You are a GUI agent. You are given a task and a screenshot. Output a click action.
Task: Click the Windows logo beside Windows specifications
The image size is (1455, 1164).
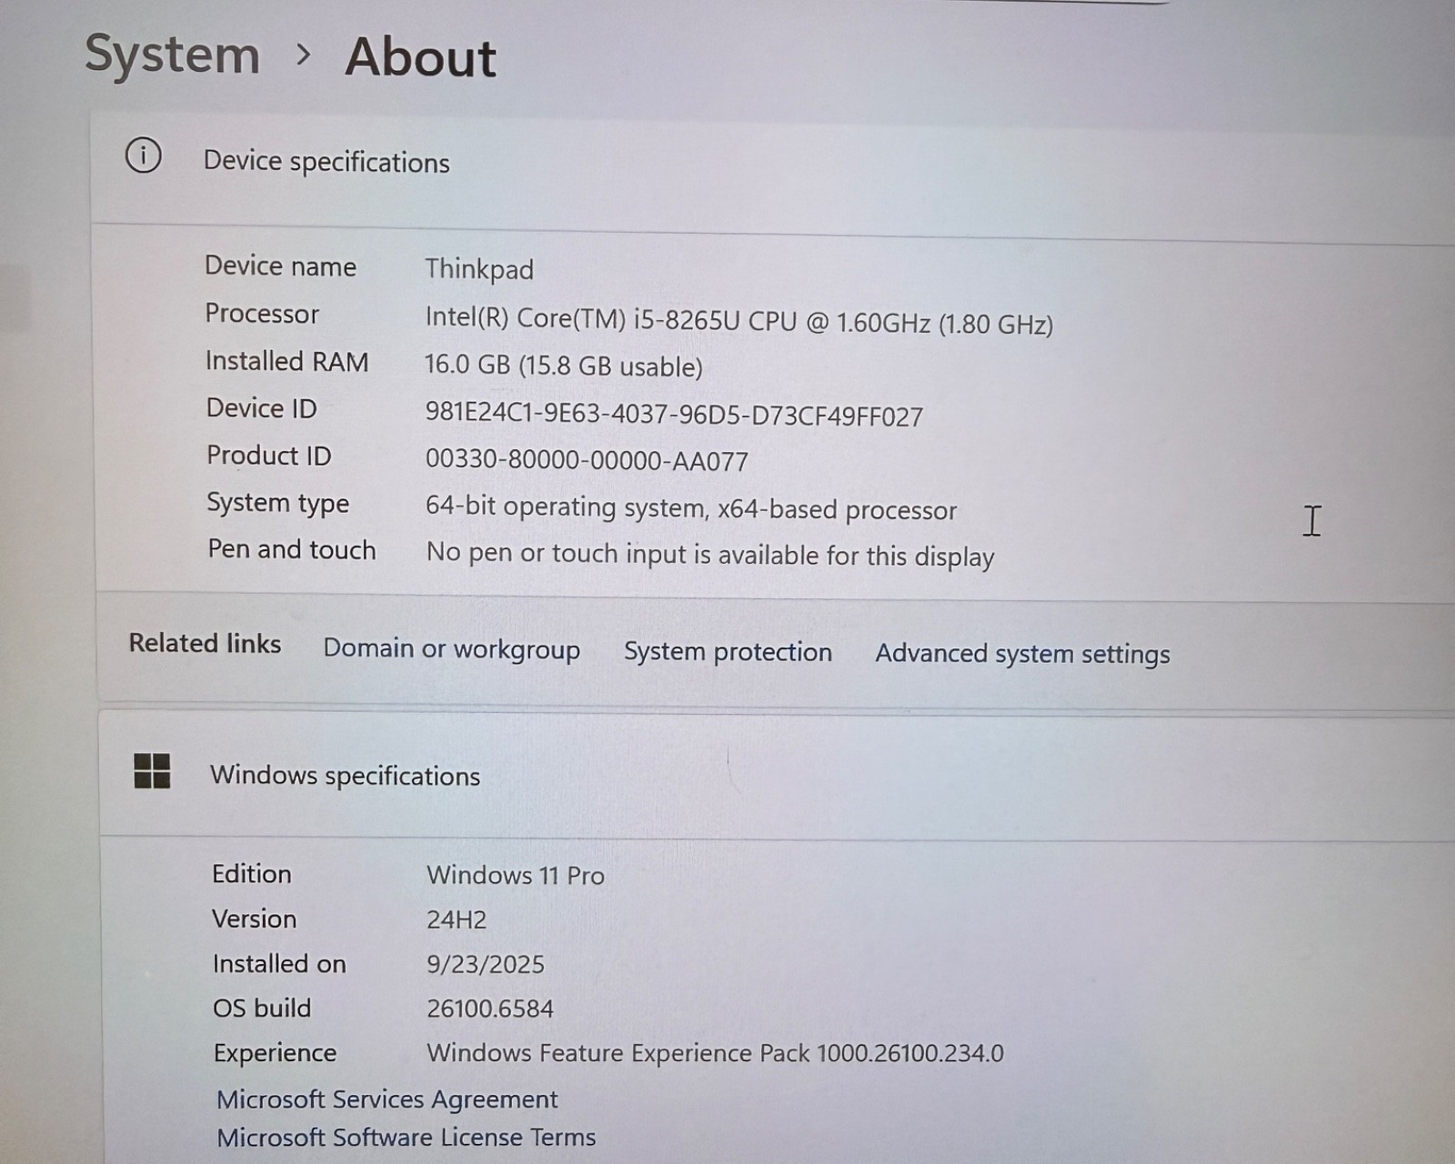point(152,771)
